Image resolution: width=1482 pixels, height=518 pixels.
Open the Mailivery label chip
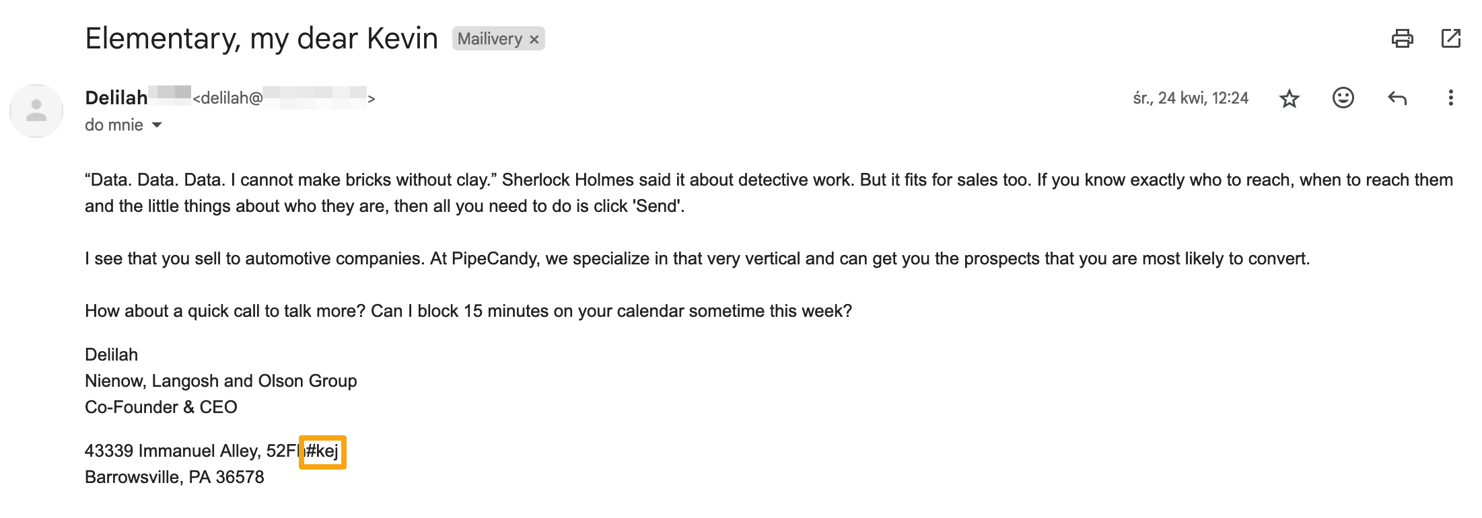coord(489,39)
